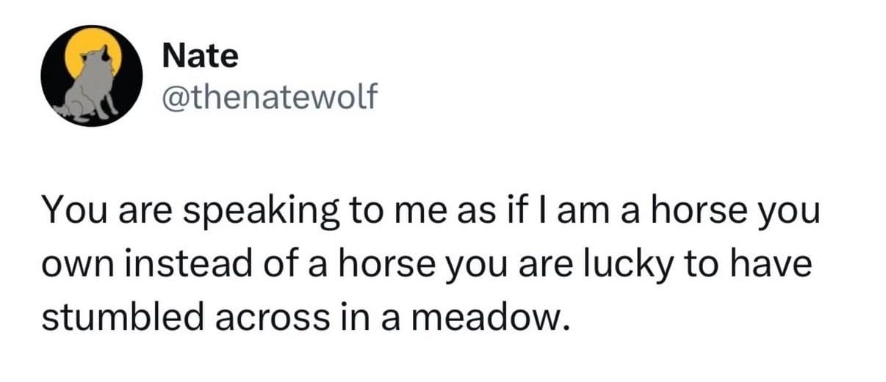Open the display name Nate
The height and width of the screenshot is (382, 886).
(x=200, y=56)
